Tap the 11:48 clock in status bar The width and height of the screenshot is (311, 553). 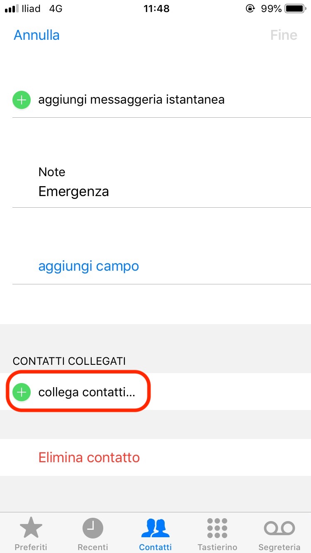(x=156, y=9)
